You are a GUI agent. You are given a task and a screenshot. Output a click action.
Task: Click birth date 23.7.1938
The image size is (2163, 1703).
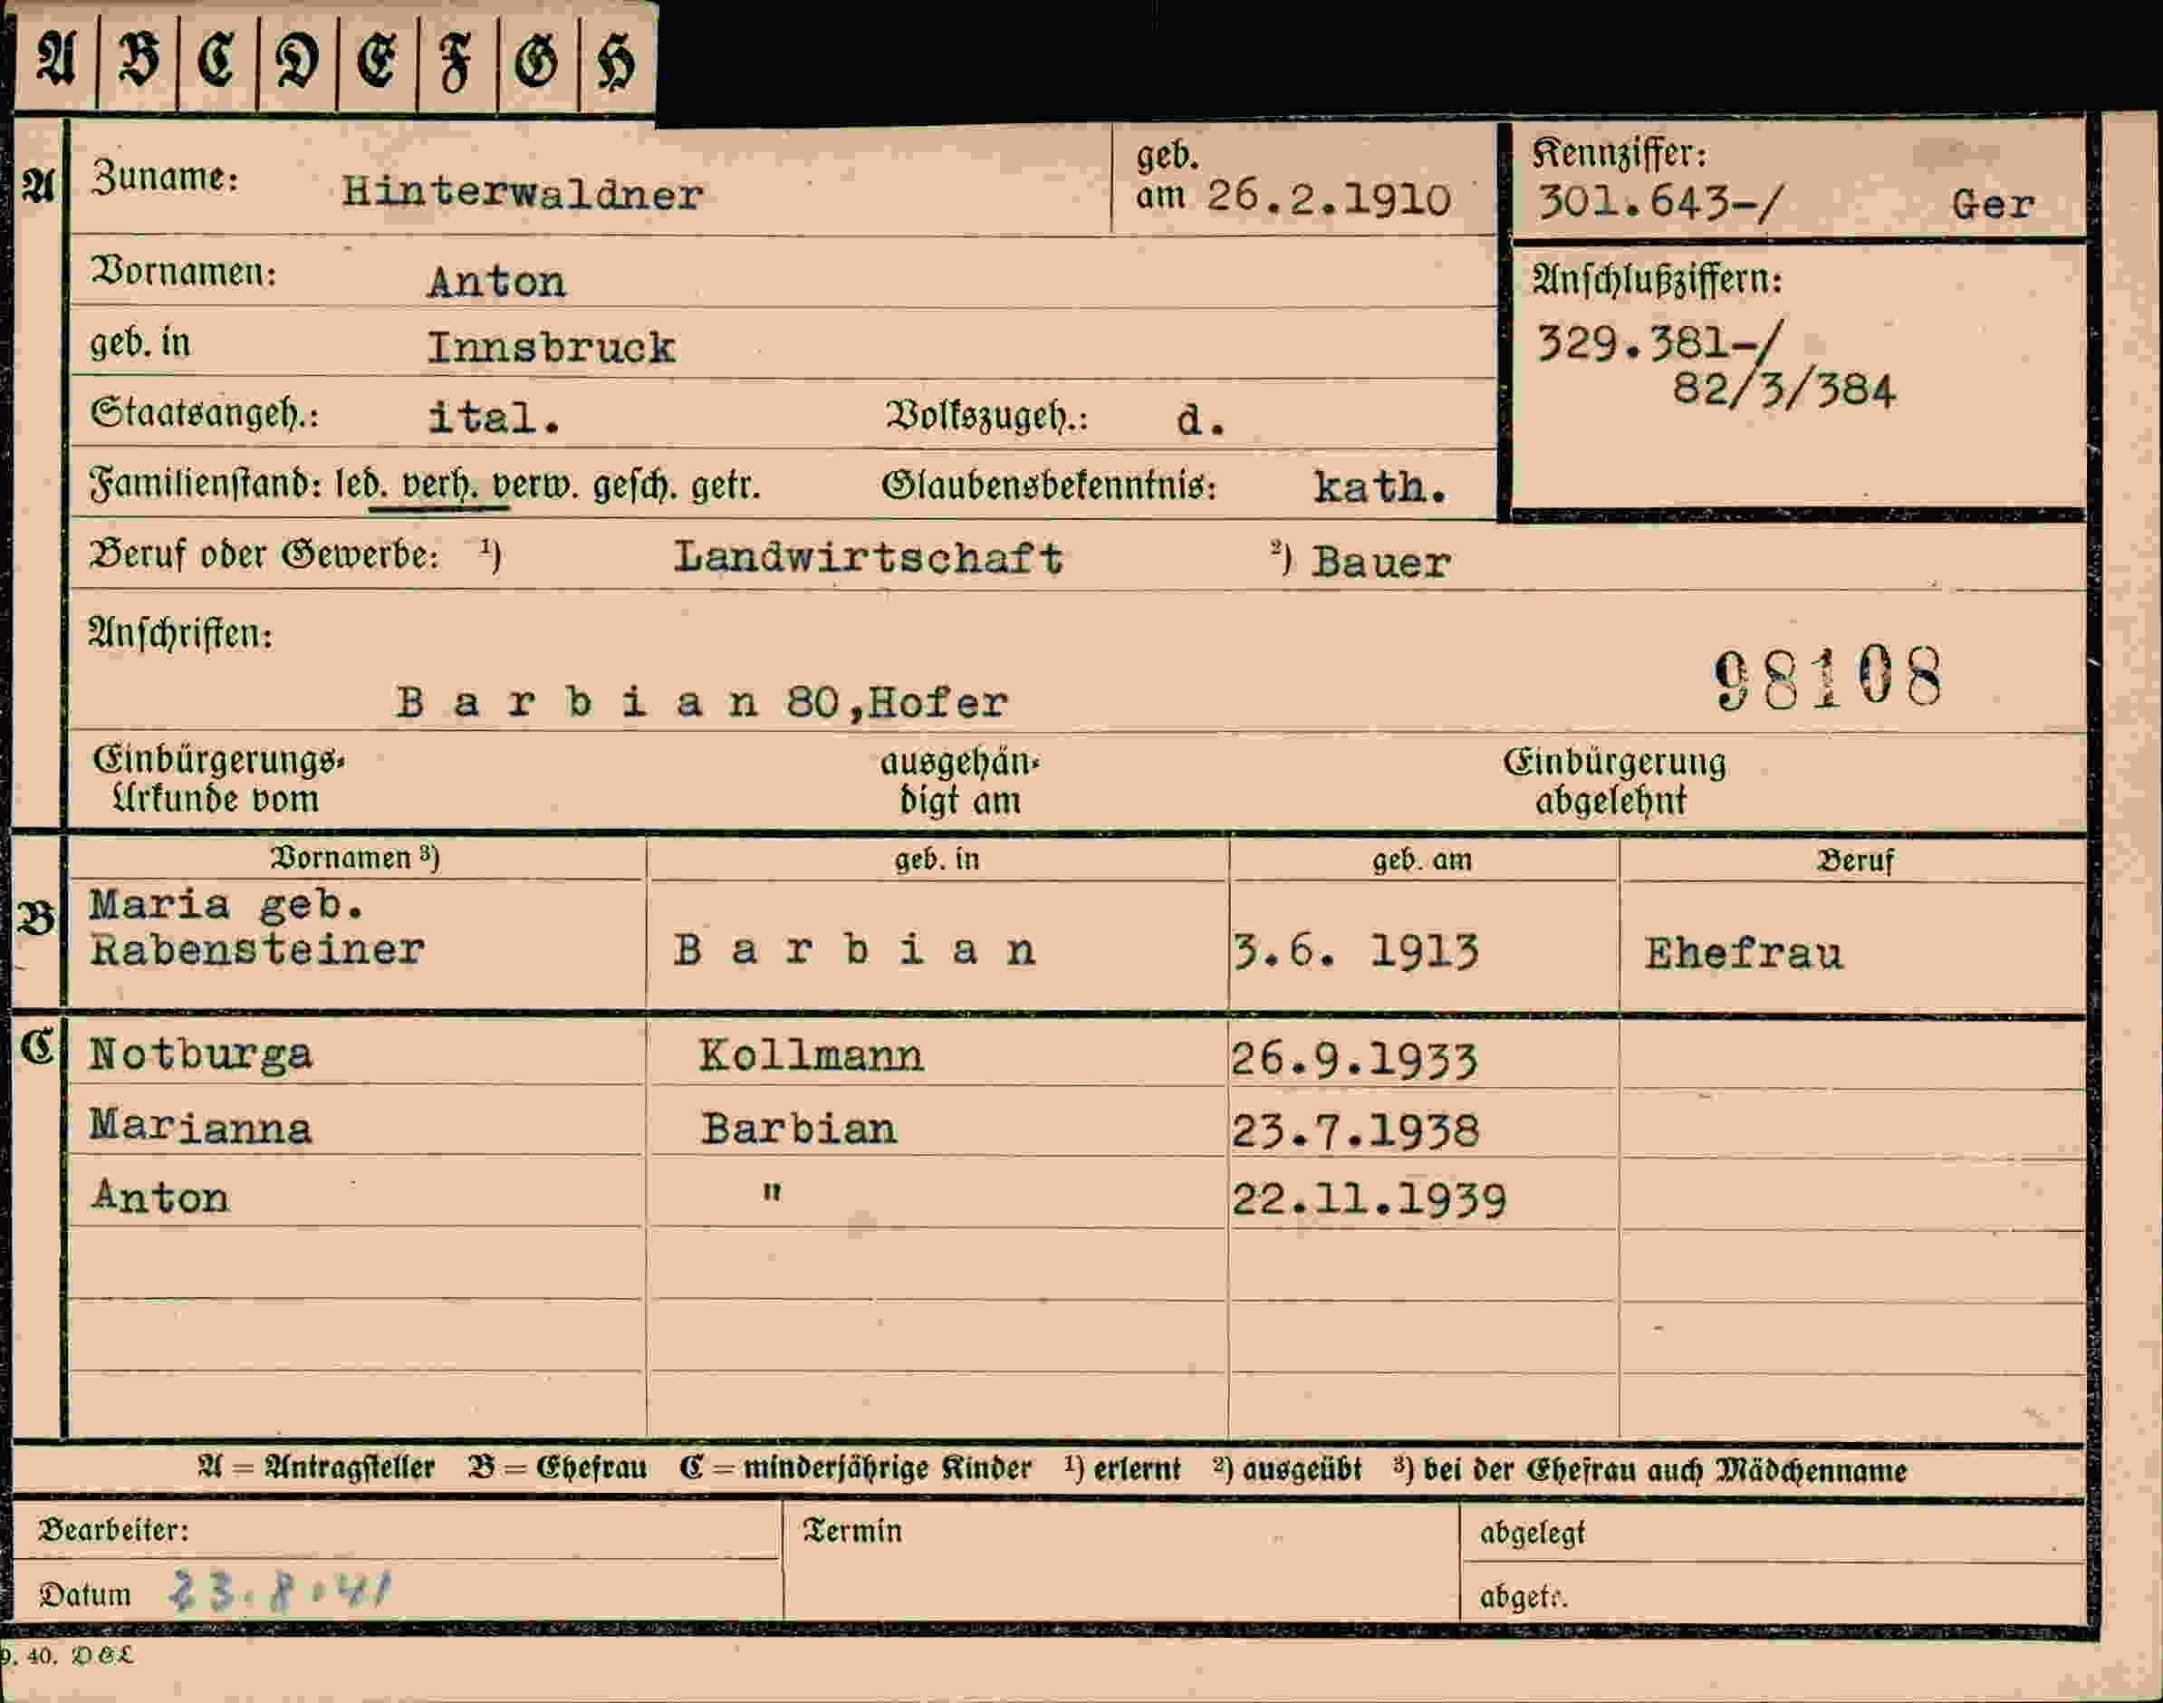click(1356, 1131)
